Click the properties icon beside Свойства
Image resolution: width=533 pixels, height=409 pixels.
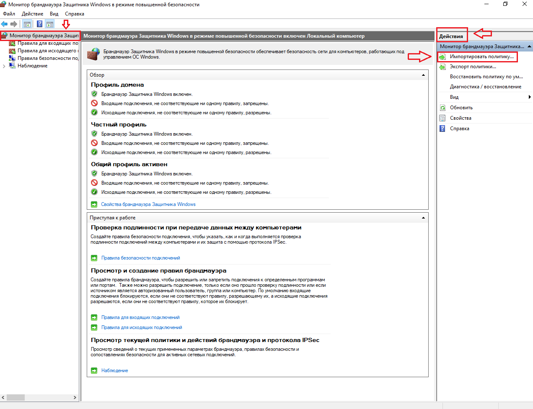pos(442,118)
